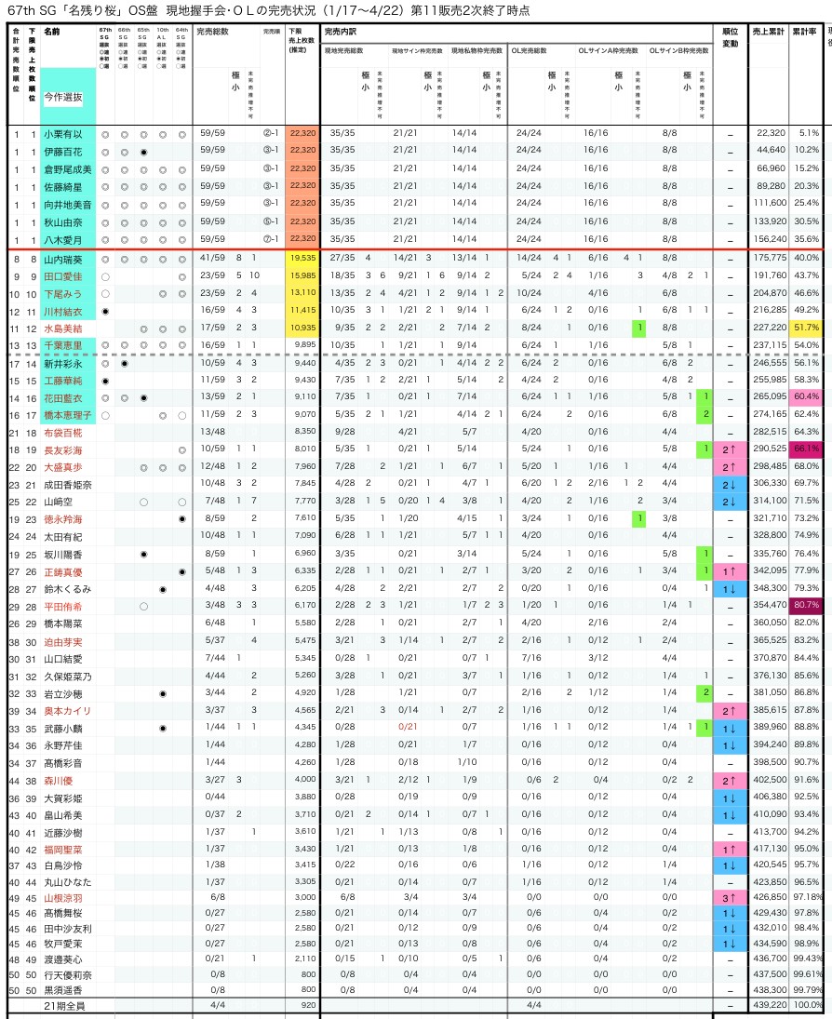Image resolution: width=832 pixels, height=1019 pixels.
Task: Select 成田香姫奈's blue 2↓ rank change marker
Action: click(729, 484)
